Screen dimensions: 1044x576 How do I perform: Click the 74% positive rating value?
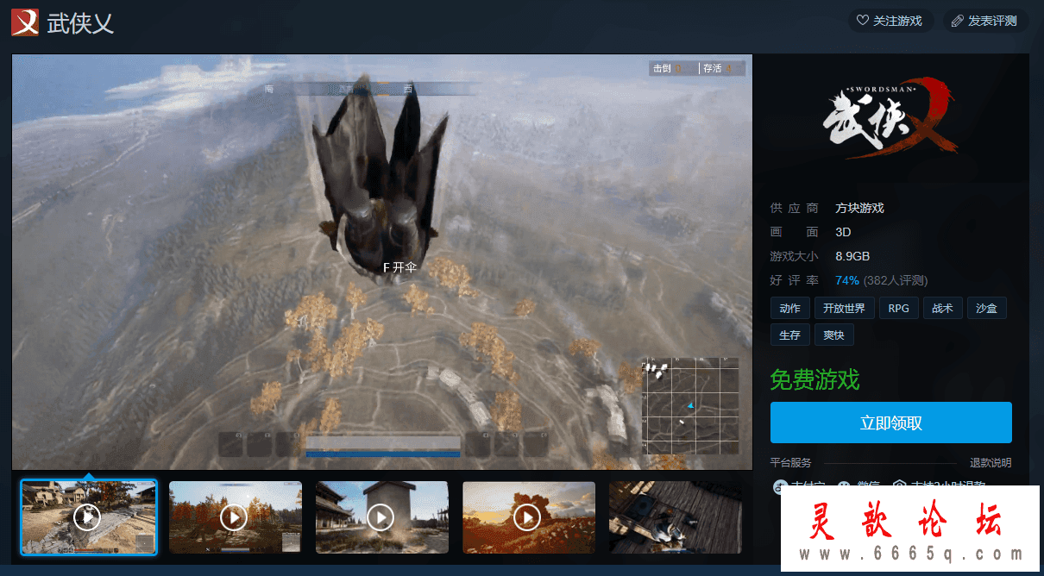[847, 280]
